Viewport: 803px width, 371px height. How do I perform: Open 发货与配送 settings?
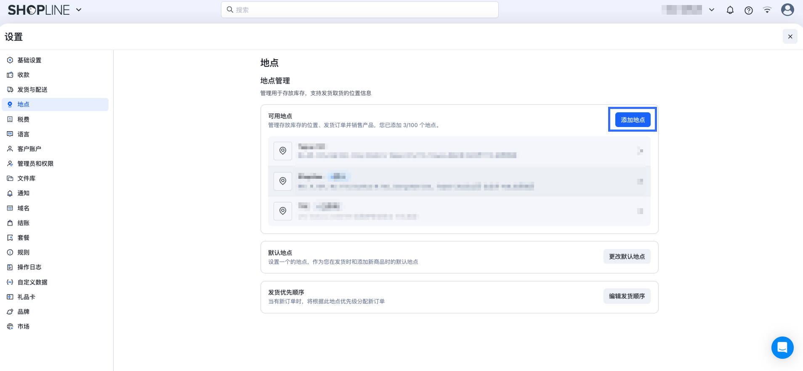(x=55, y=90)
